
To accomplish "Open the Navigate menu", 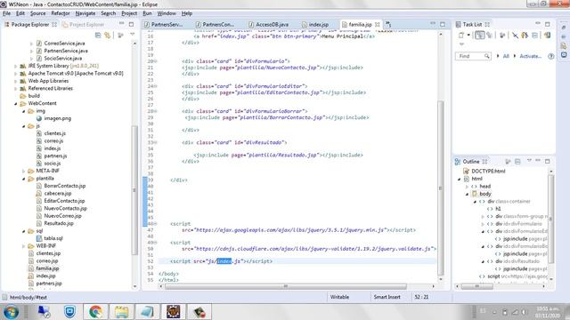I will 85,13.
